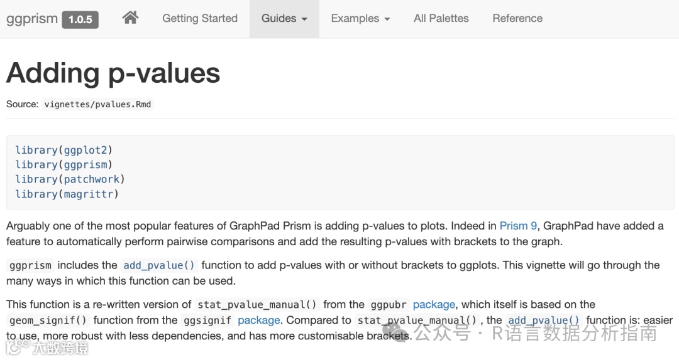The image size is (679, 360).
Task: Open the ggpubr package link
Action: (x=434, y=305)
